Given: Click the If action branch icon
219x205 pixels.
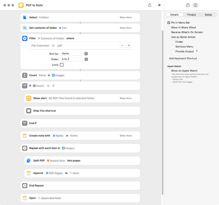Looking at the screenshot, I should [x=25, y=86].
